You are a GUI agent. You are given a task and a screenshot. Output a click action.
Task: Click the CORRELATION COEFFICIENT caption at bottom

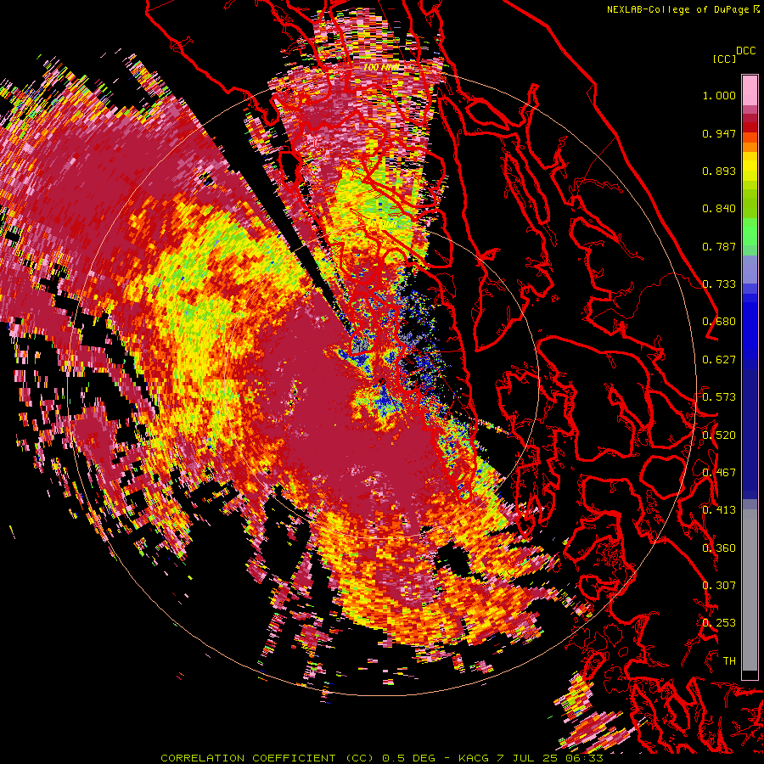[x=382, y=758]
